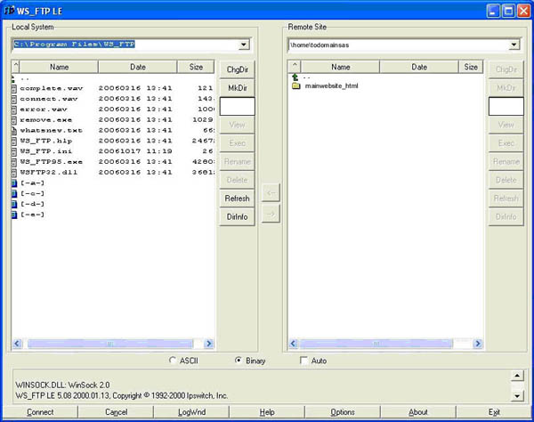534x422 pixels.
Task: Sort local files by Date column
Action: [138, 67]
